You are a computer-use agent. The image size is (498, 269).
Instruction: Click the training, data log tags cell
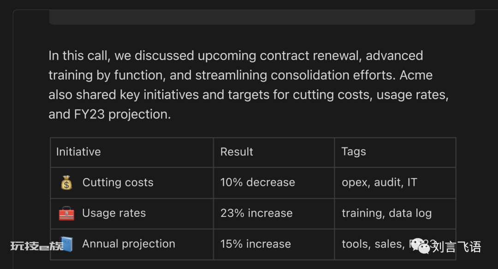395,213
